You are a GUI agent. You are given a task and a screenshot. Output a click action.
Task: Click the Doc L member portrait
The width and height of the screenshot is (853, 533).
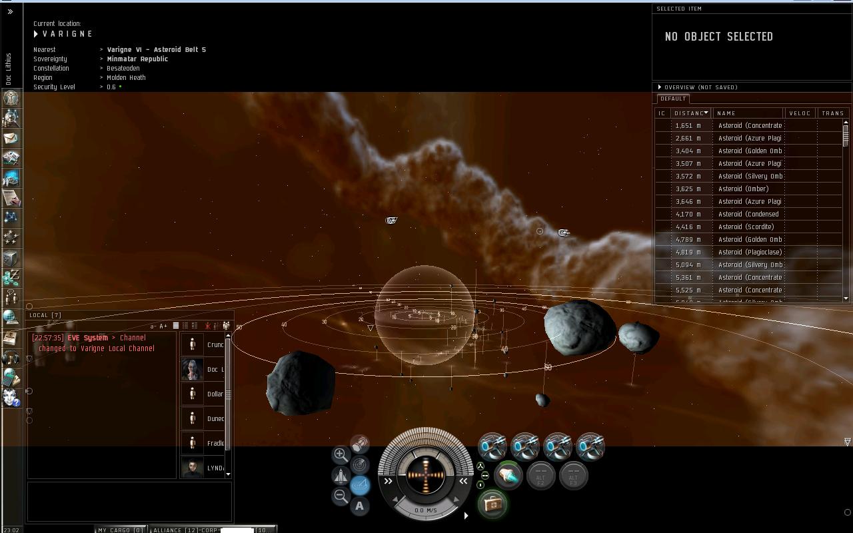click(193, 369)
